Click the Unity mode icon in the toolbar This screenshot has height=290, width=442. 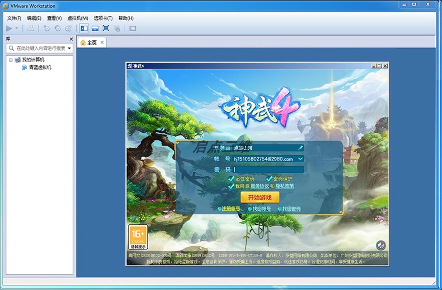(117, 28)
